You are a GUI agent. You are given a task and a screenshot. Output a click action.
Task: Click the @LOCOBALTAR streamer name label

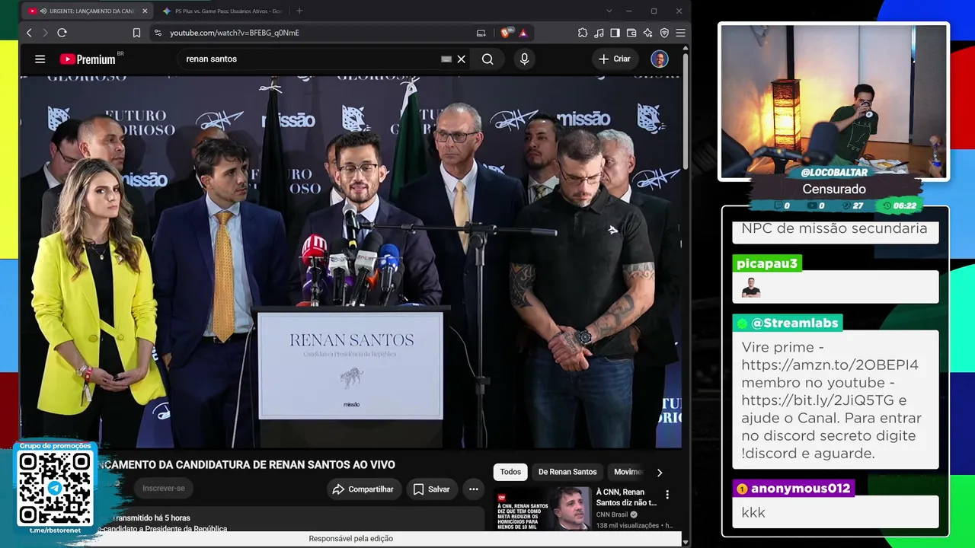tap(834, 173)
